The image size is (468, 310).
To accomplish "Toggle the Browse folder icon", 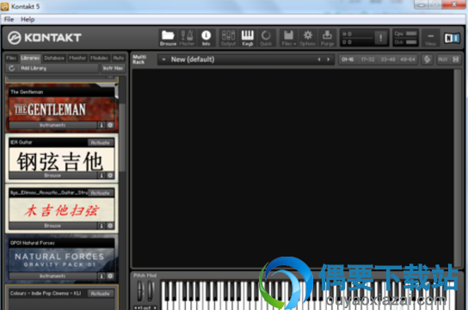I will pos(168,38).
